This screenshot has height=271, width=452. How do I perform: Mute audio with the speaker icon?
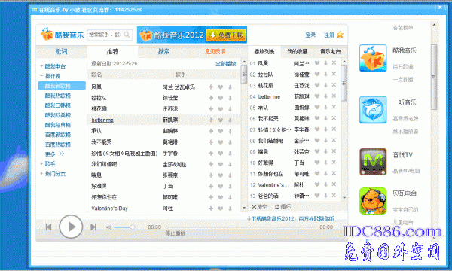(x=108, y=227)
